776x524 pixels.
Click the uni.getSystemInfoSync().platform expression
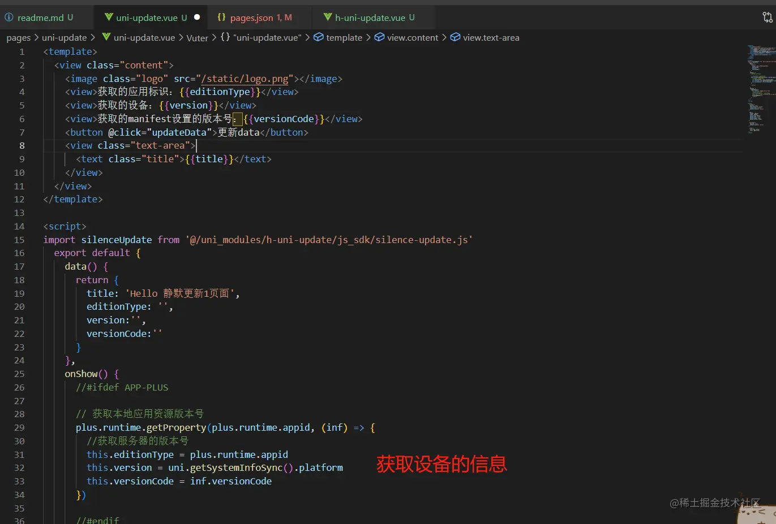click(255, 467)
